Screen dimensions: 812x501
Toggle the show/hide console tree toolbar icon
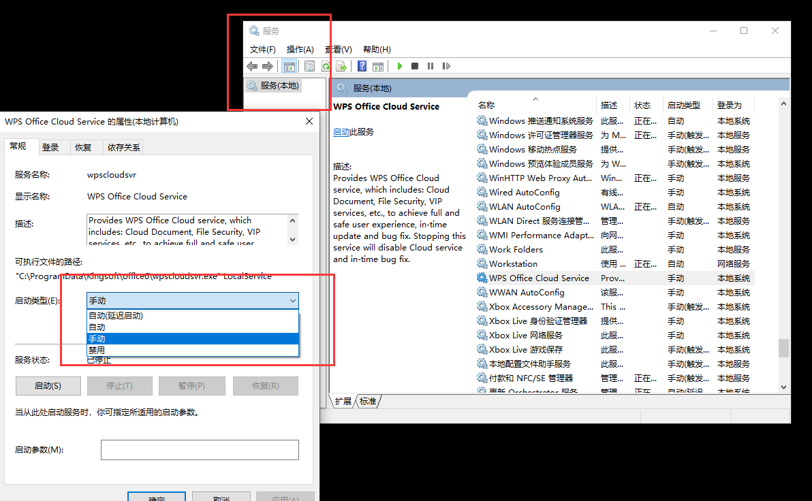[x=289, y=66]
